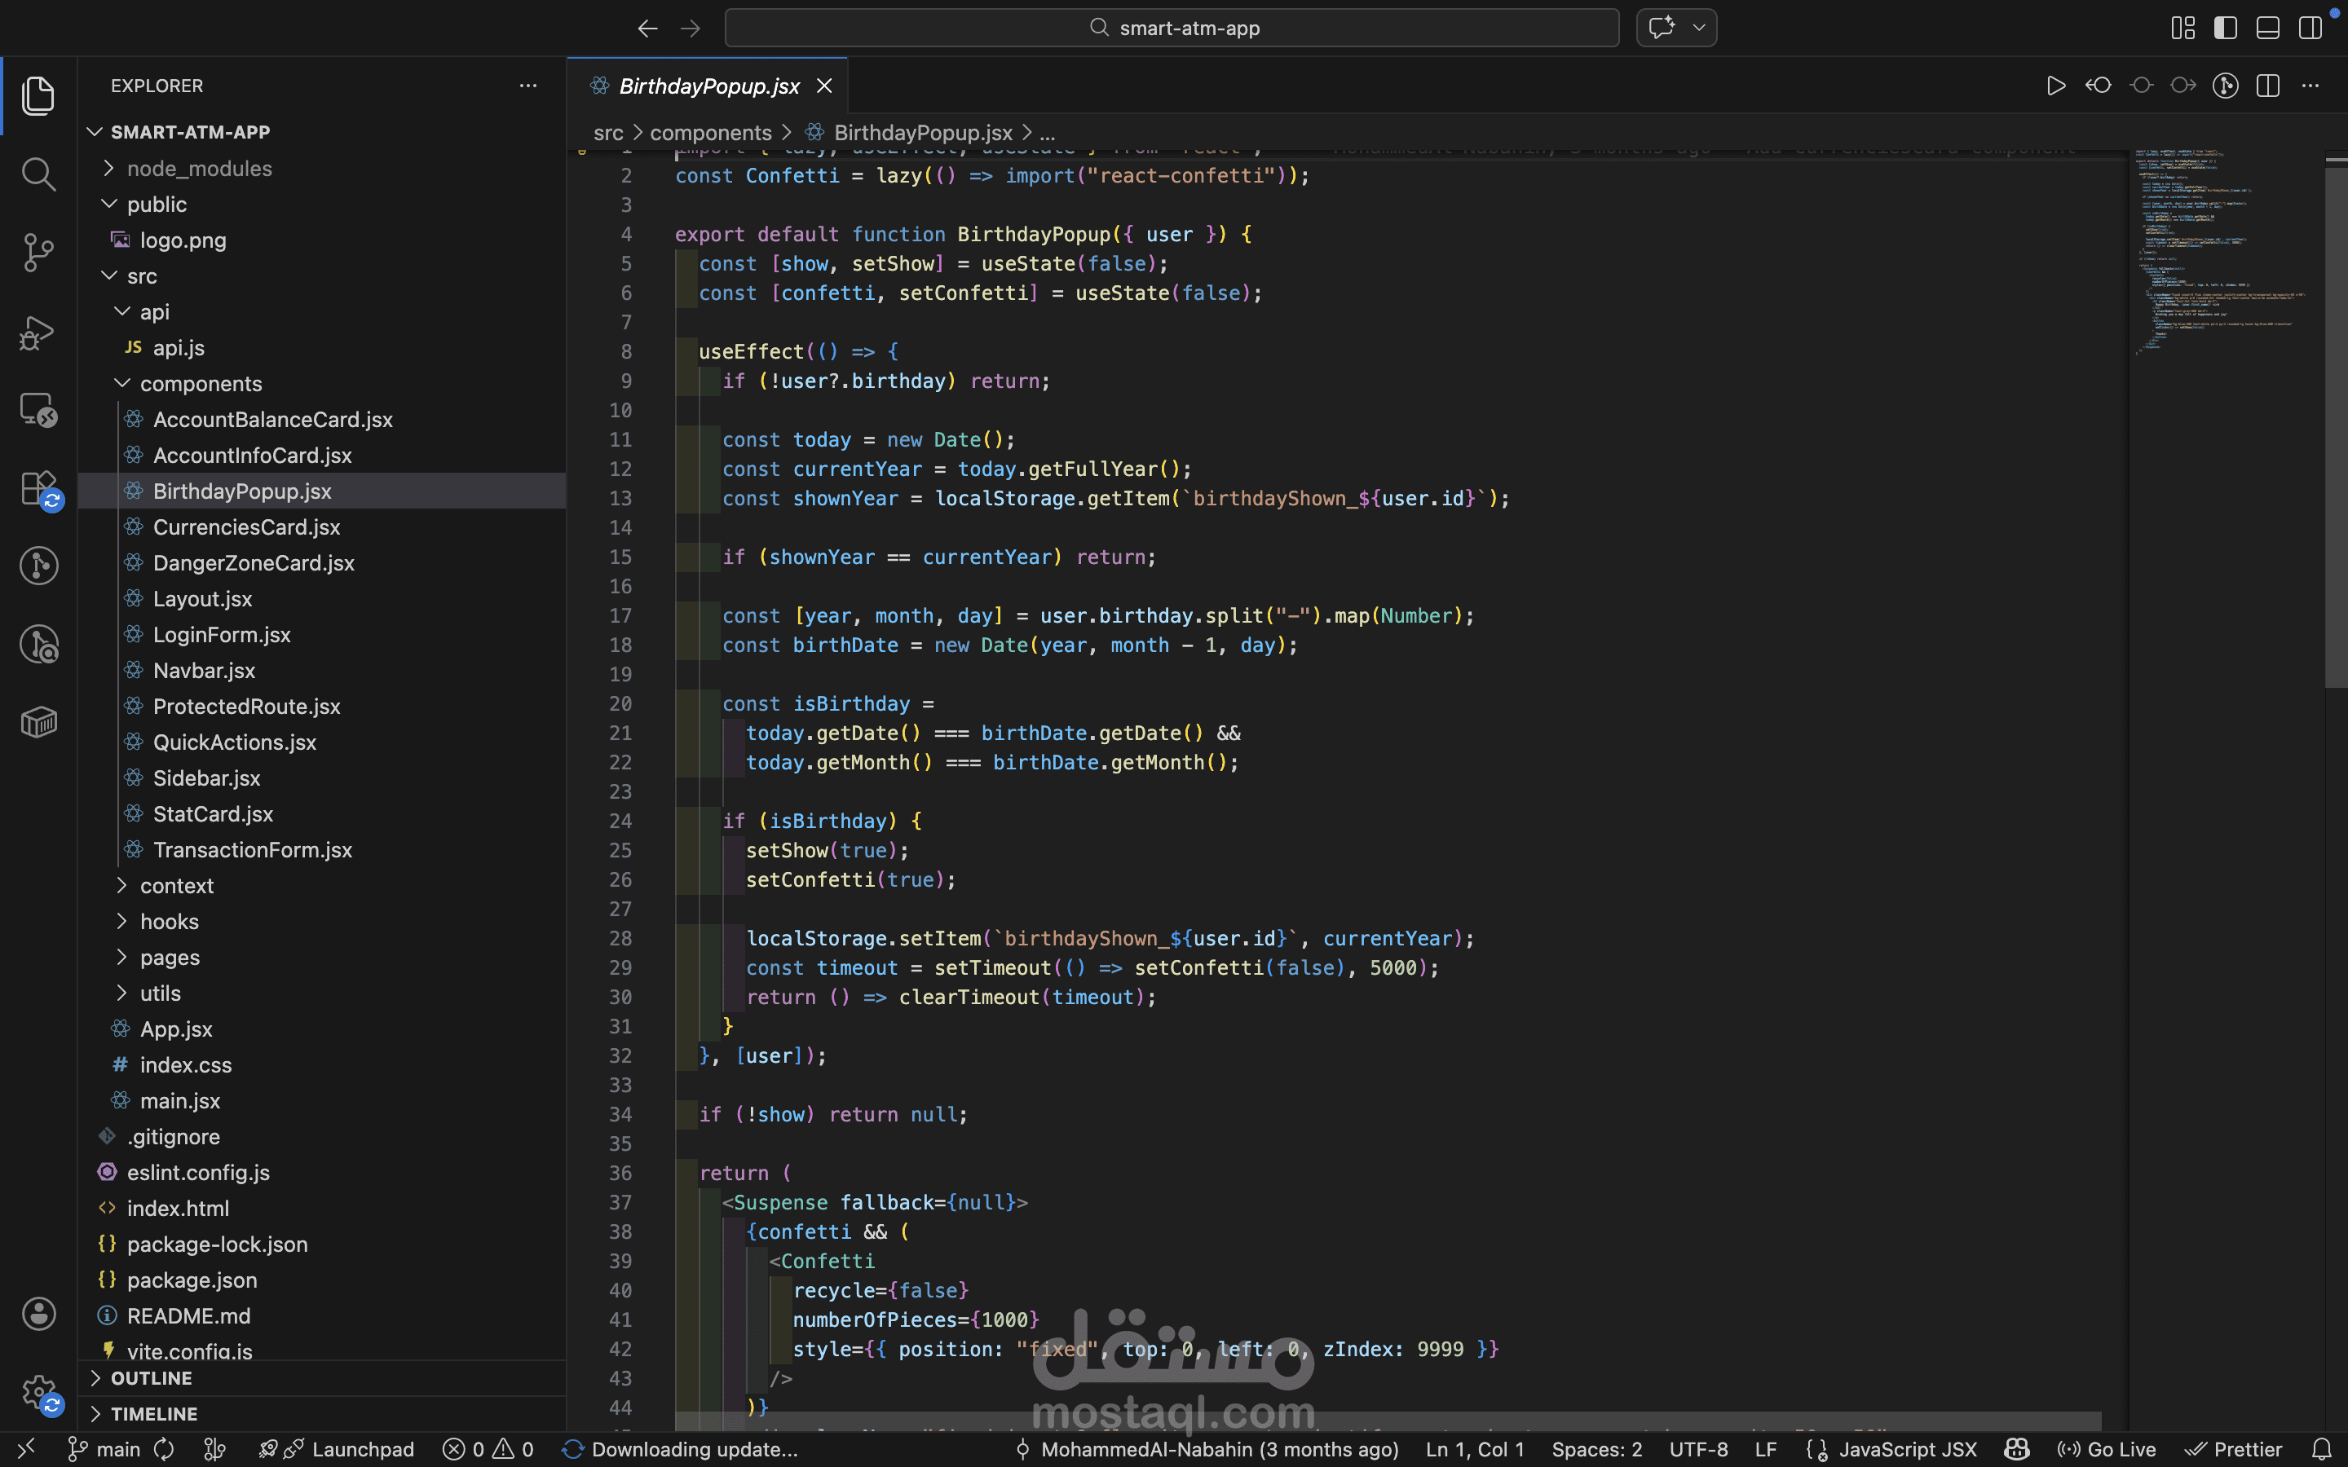Image resolution: width=2348 pixels, height=1467 pixels.
Task: Select the BirthdayPopup.jsx editor tab
Action: pos(708,86)
